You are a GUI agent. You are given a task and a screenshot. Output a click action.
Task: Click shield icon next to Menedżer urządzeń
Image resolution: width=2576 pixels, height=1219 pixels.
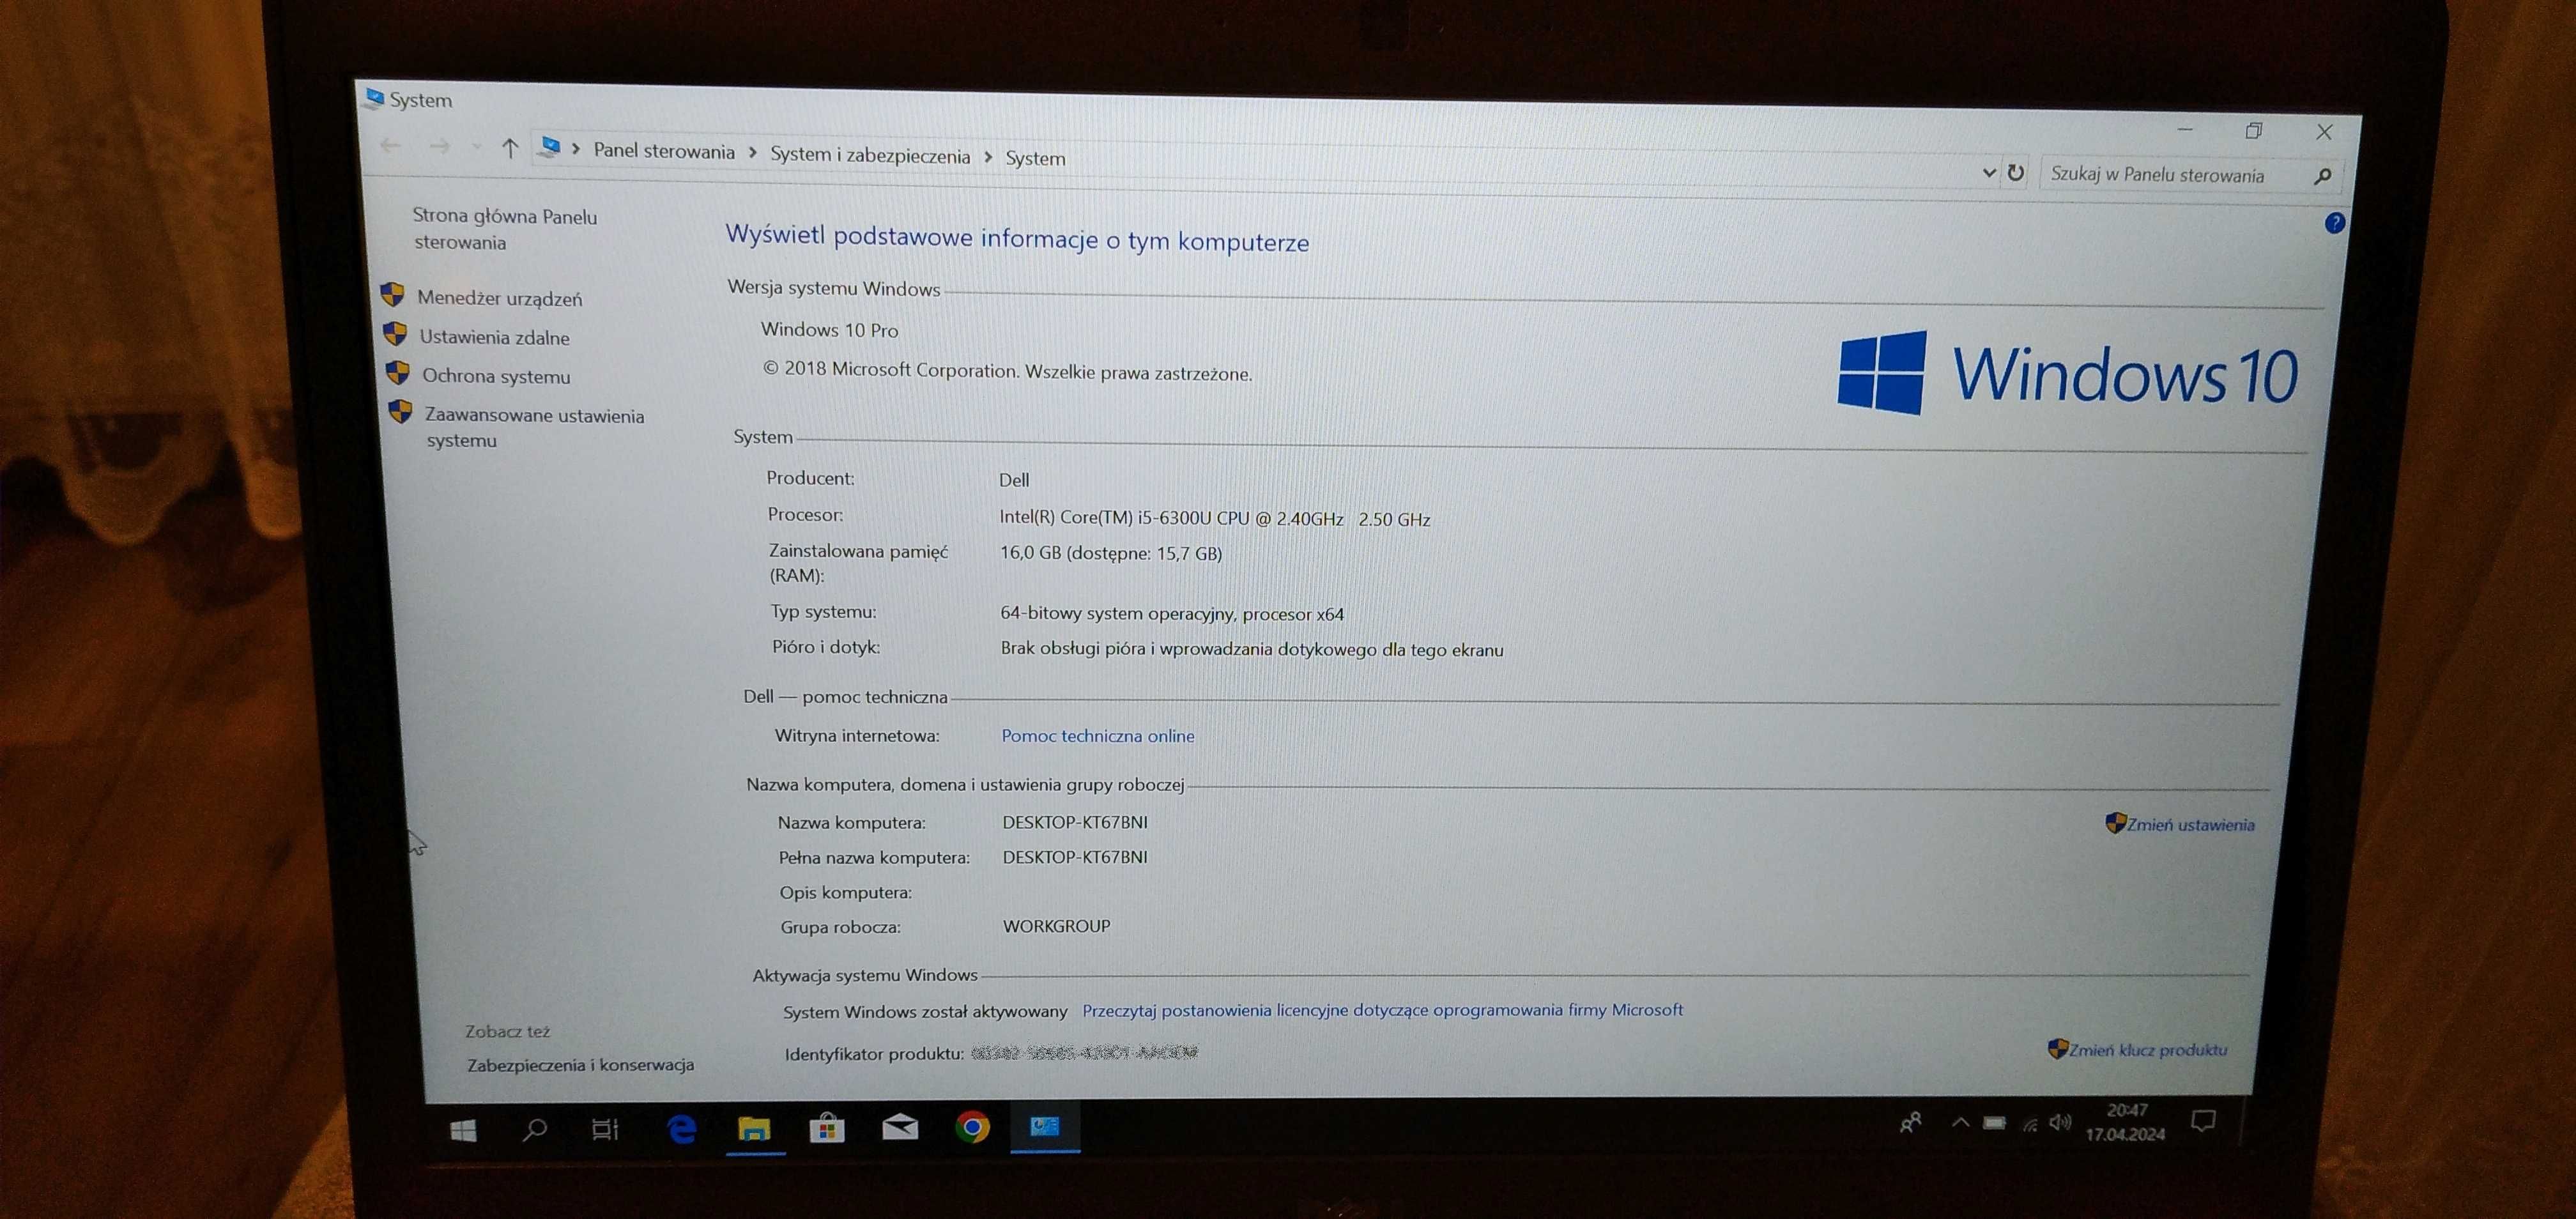click(x=392, y=295)
